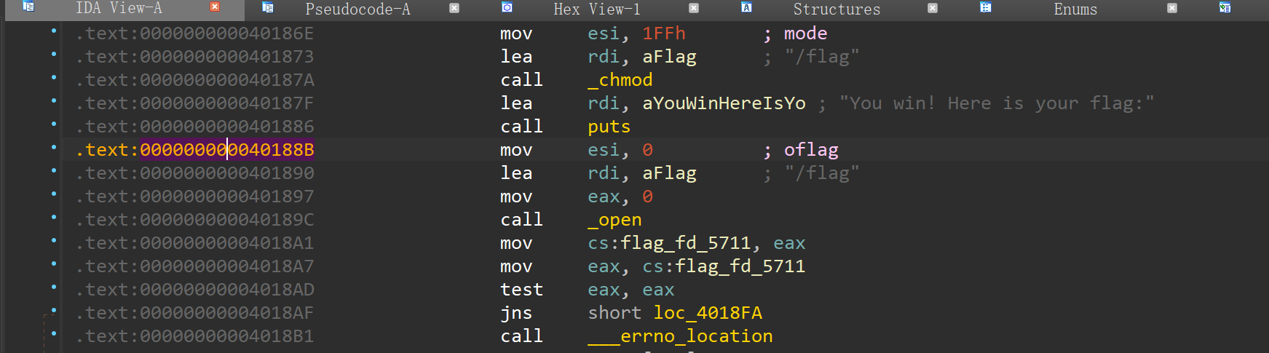This screenshot has height=353, width=1269.
Task: Click the IDA View-A tab icon
Action: [x=28, y=7]
